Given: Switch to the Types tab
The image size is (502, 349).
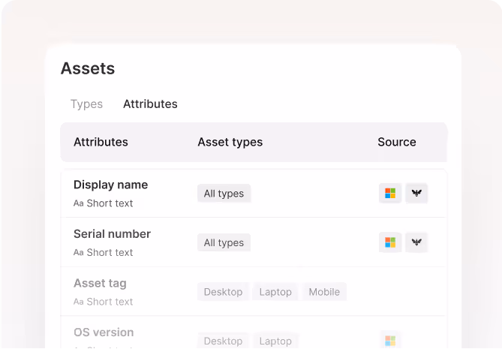Looking at the screenshot, I should (x=86, y=104).
